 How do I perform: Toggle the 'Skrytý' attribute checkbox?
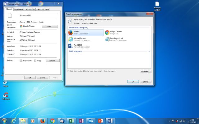coord(35,60)
